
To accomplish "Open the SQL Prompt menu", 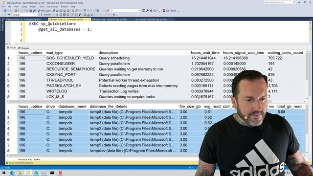I will click(x=52, y=6).
